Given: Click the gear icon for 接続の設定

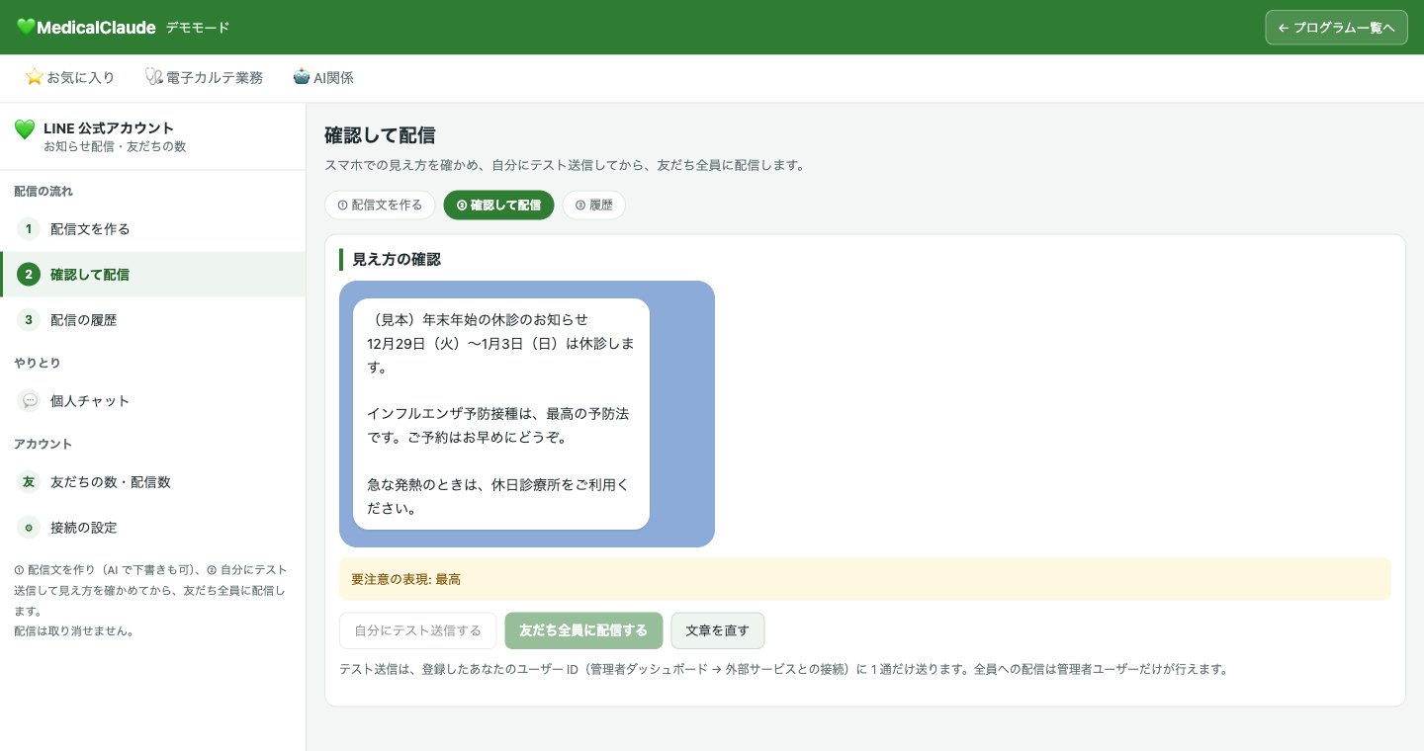Looking at the screenshot, I should (29, 528).
